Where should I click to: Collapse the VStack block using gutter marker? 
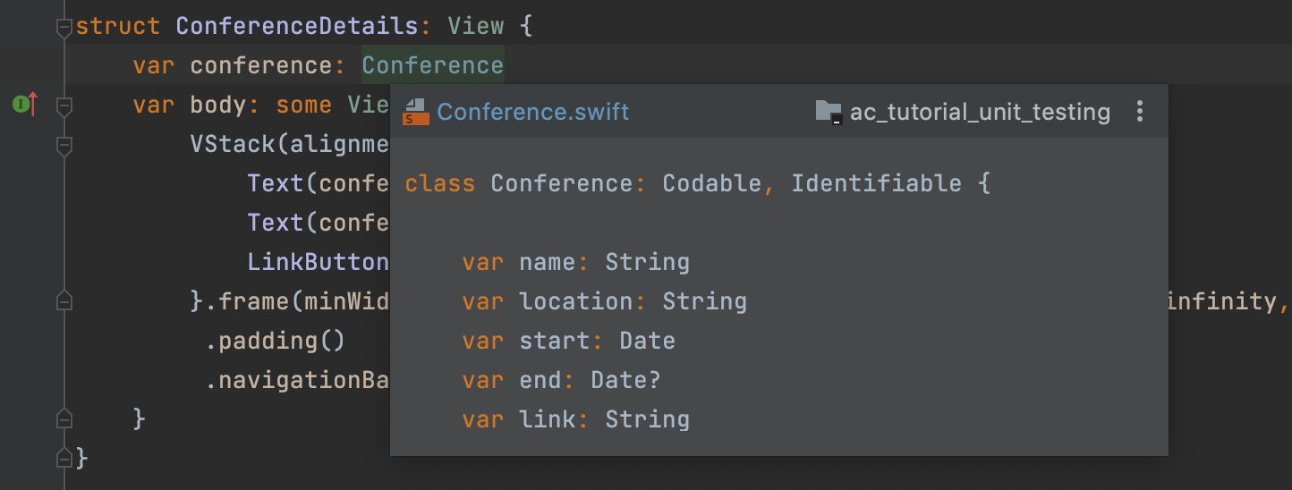point(64,145)
